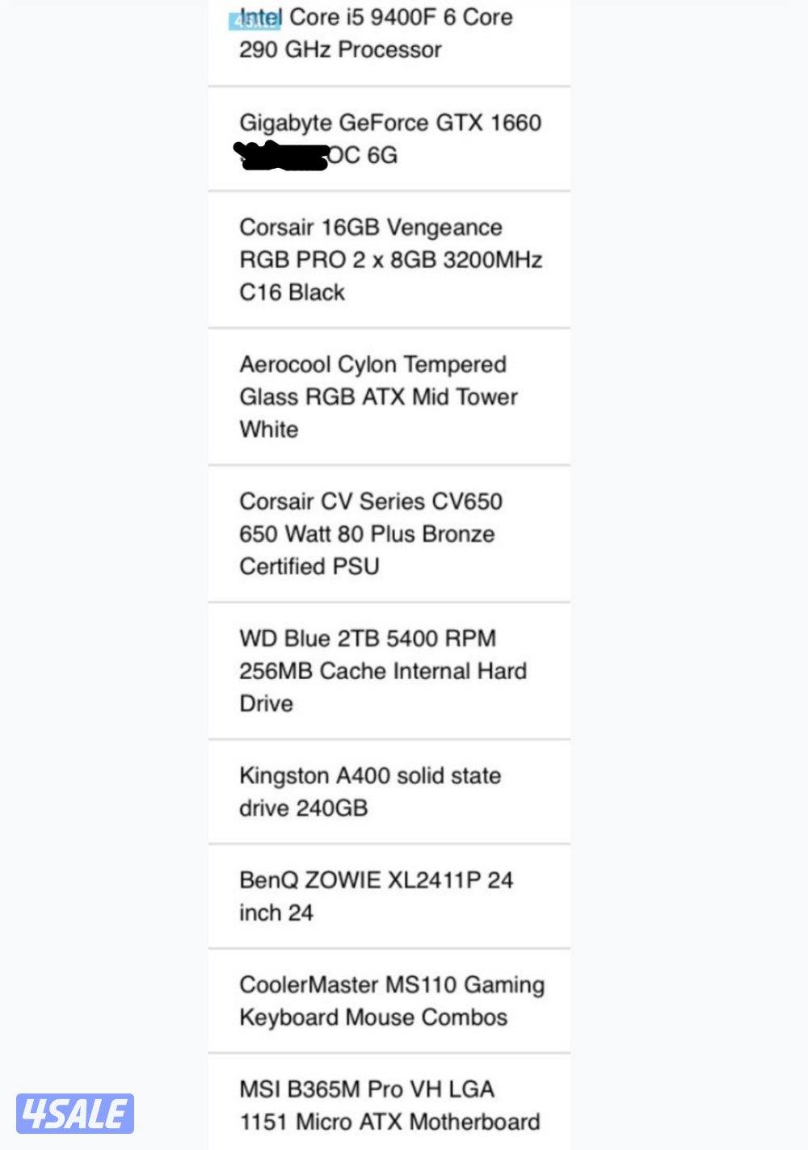Image resolution: width=808 pixels, height=1150 pixels.
Task: Open the Corsair CV650 PSU entry
Action: point(389,534)
